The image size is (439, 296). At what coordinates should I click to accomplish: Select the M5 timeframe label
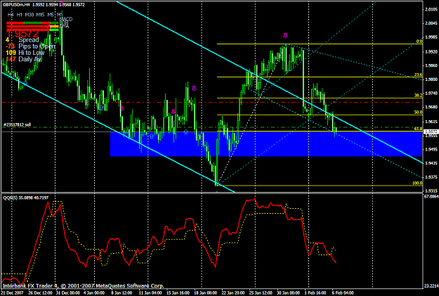coord(51,15)
